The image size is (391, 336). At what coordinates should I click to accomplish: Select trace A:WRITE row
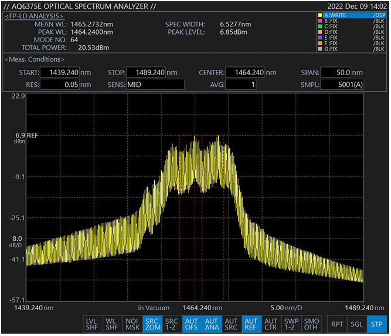352,15
